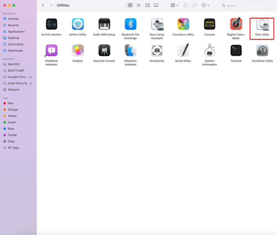Image resolution: width=277 pixels, height=235 pixels.
Task: Open AirPort Utility app icon
Action: [x=78, y=24]
